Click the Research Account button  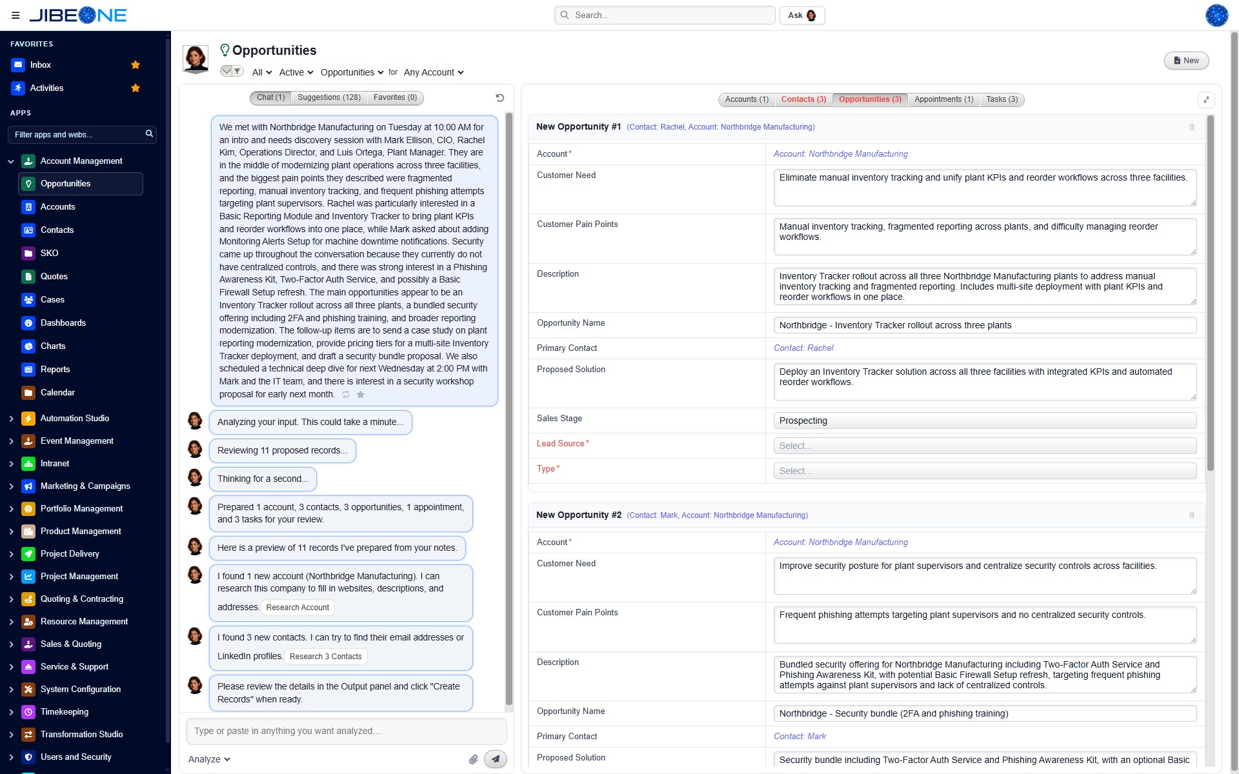coord(297,608)
